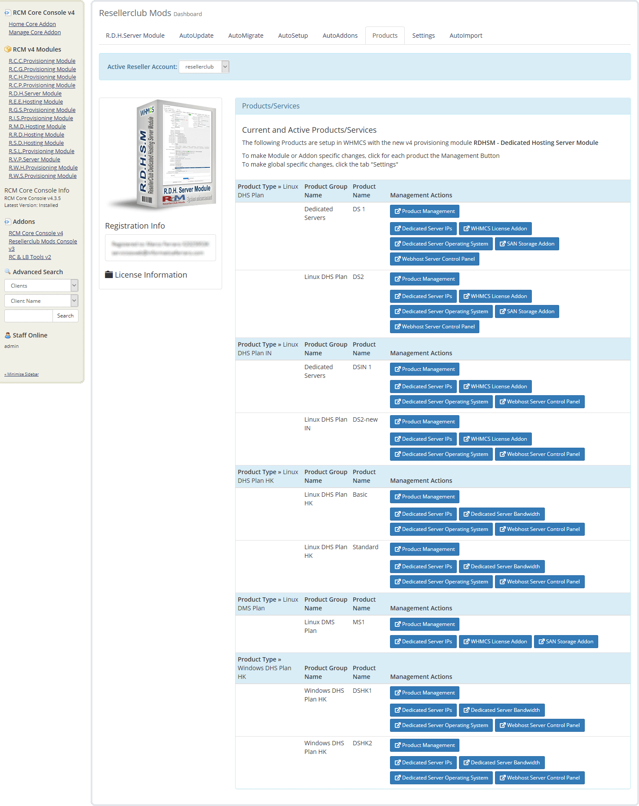
Task: Open the Client Name field dropdown
Action: [x=41, y=301]
